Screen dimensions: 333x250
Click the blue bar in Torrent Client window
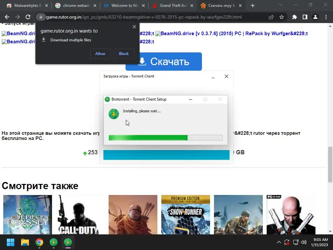(x=166, y=155)
